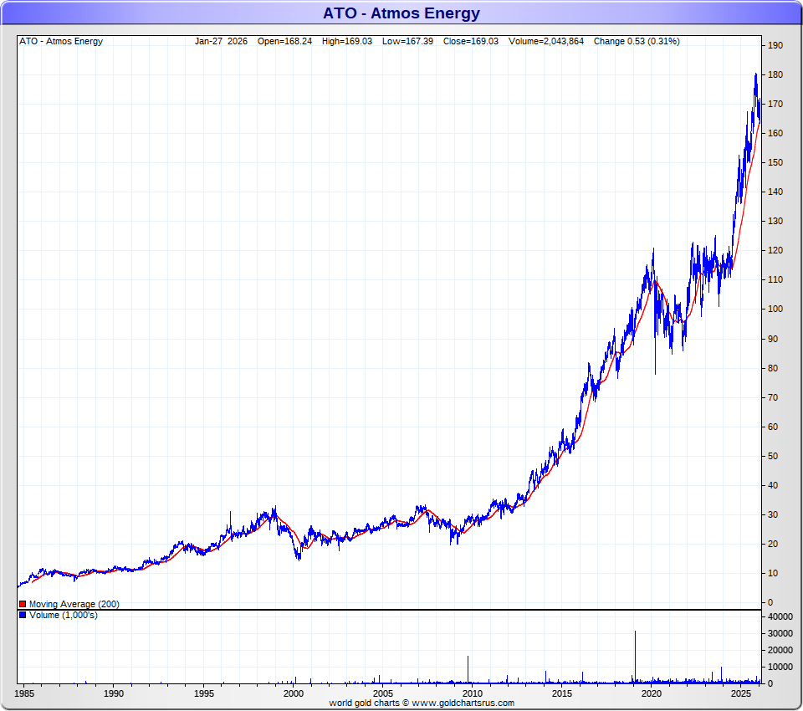Screen dimensions: 803x711
Task: Click the 130 price axis label
Action: coord(775,221)
